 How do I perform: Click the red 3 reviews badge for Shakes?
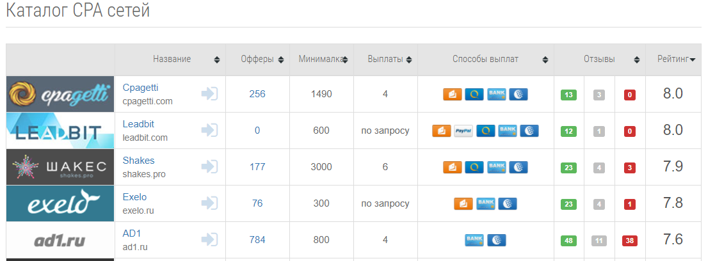tap(630, 168)
